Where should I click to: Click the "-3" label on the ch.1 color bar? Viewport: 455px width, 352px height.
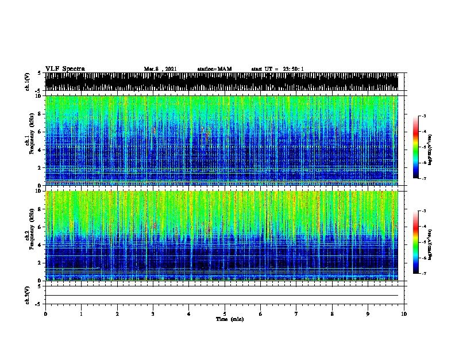pyautogui.click(x=424, y=116)
